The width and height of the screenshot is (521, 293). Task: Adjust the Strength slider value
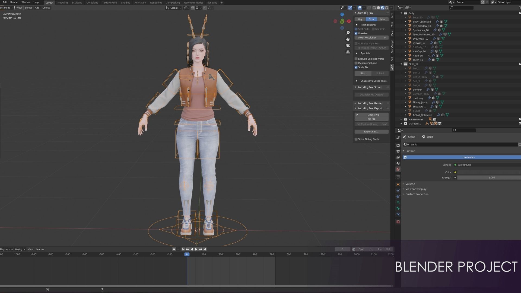point(491,177)
